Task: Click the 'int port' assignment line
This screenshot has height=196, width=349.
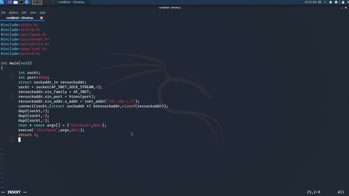Action: pos(34,77)
